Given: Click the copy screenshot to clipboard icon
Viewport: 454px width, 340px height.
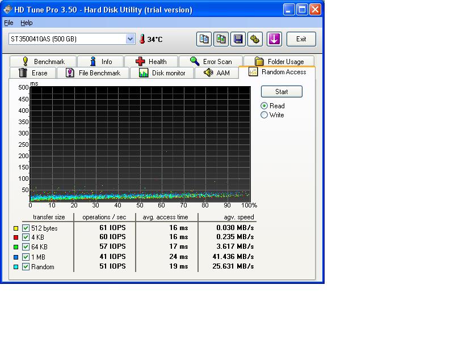Looking at the screenshot, I should (221, 39).
